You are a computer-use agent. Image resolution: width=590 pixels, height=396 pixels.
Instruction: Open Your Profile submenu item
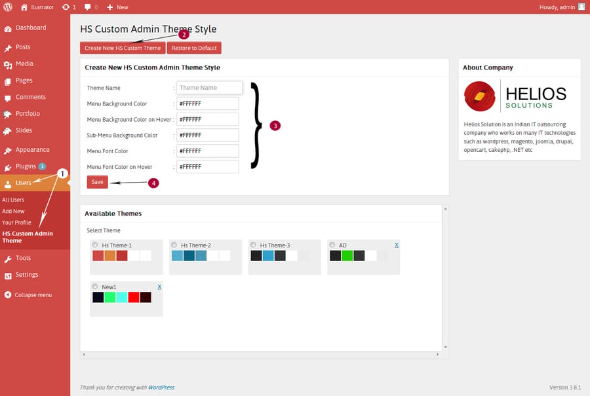click(x=16, y=223)
